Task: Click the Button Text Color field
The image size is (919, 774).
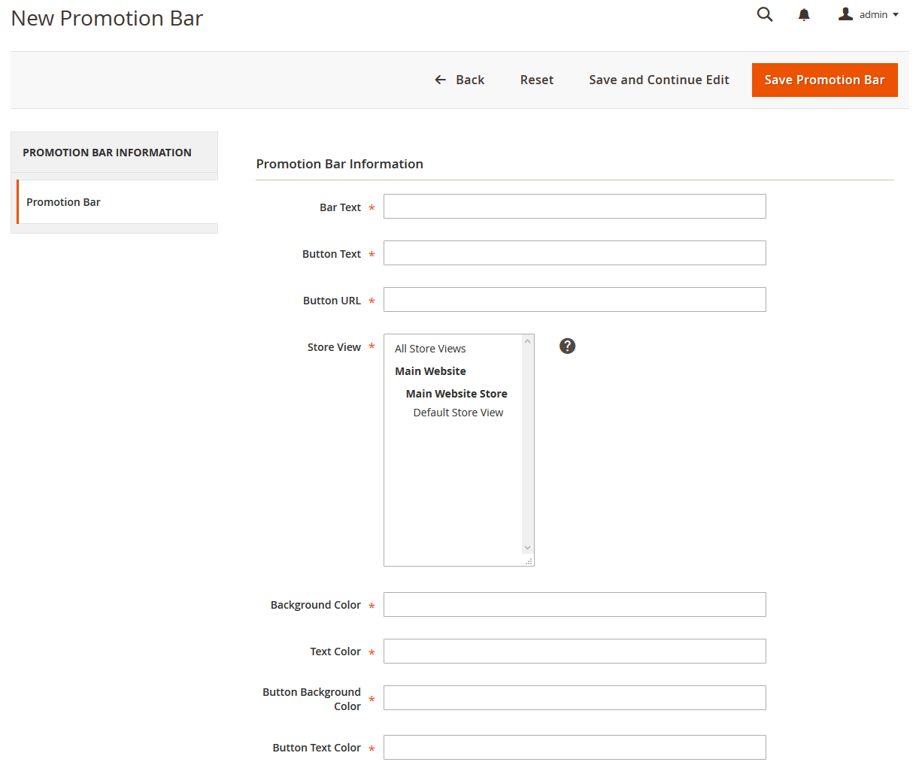Action: (575, 748)
